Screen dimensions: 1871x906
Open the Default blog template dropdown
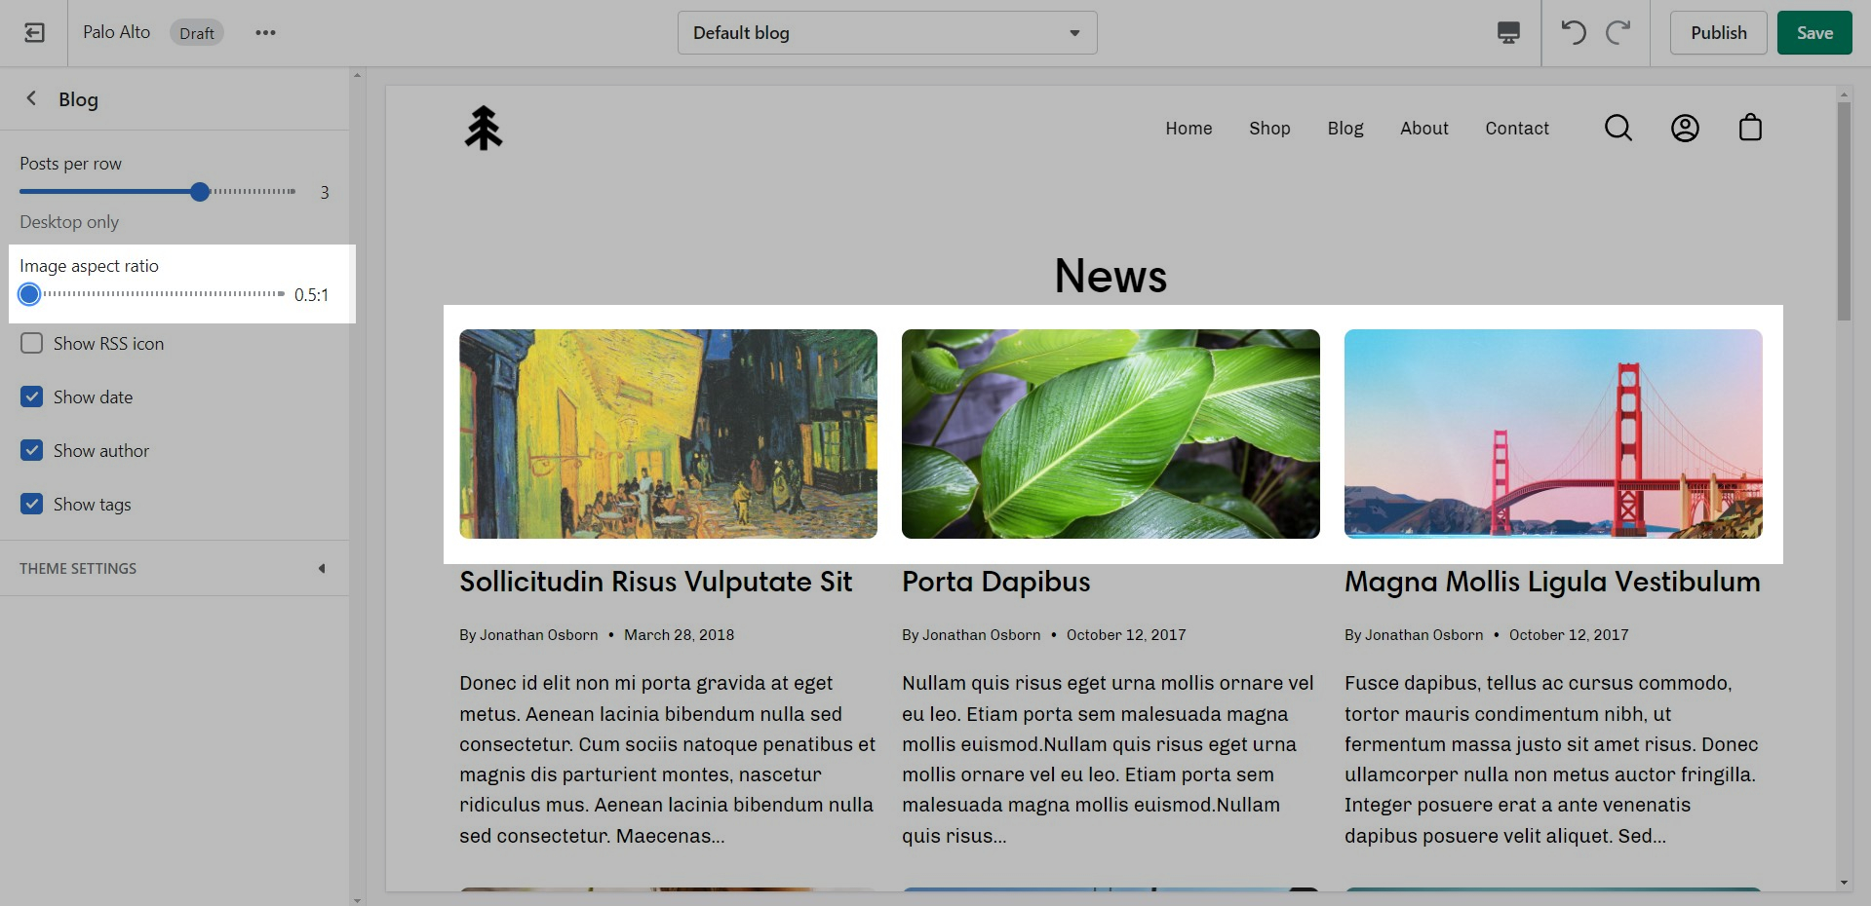pos(886,33)
